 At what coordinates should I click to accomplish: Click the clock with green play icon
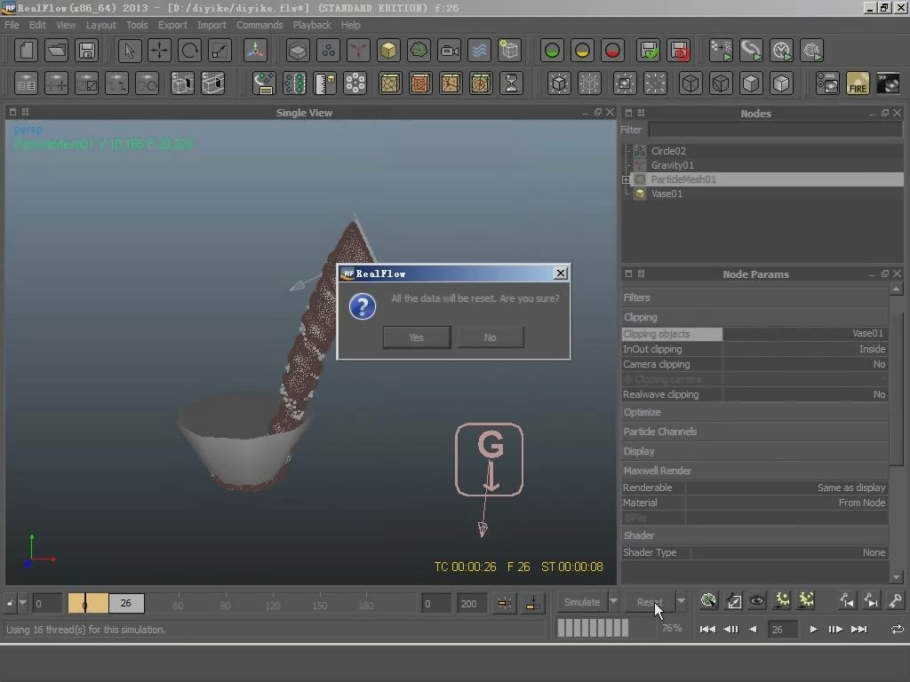click(x=781, y=51)
